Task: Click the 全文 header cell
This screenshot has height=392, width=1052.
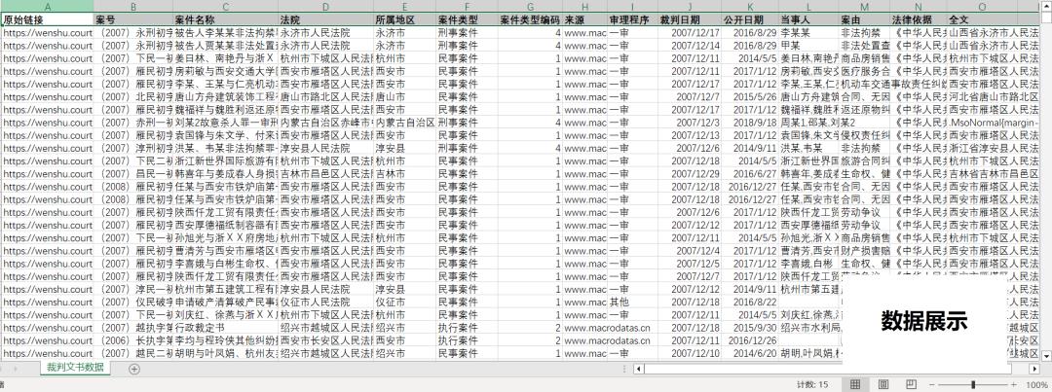Action: (x=958, y=19)
